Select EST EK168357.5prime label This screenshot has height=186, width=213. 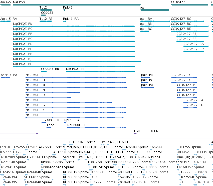click(x=191, y=167)
